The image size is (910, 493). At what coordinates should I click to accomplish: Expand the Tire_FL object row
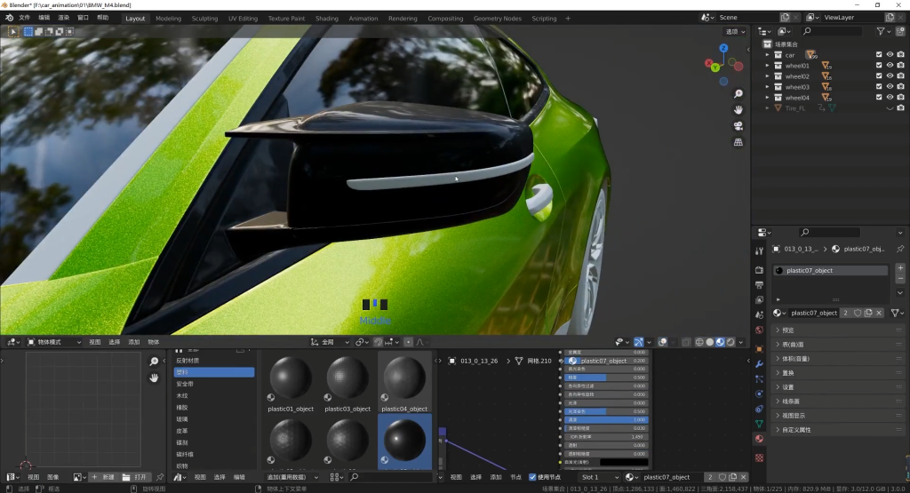[767, 107]
